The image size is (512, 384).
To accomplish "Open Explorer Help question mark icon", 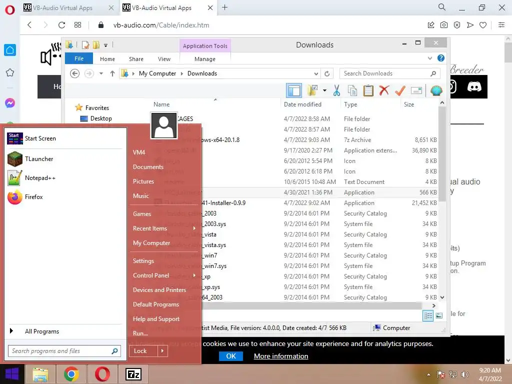I will 441,58.
